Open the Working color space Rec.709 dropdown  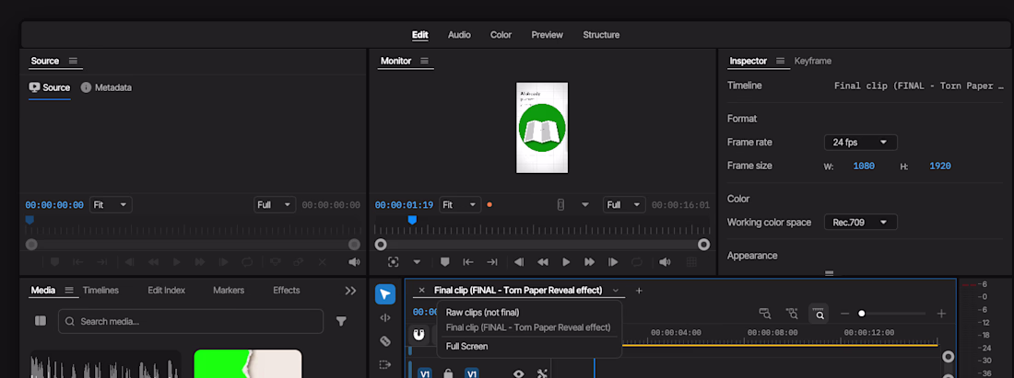[861, 222]
